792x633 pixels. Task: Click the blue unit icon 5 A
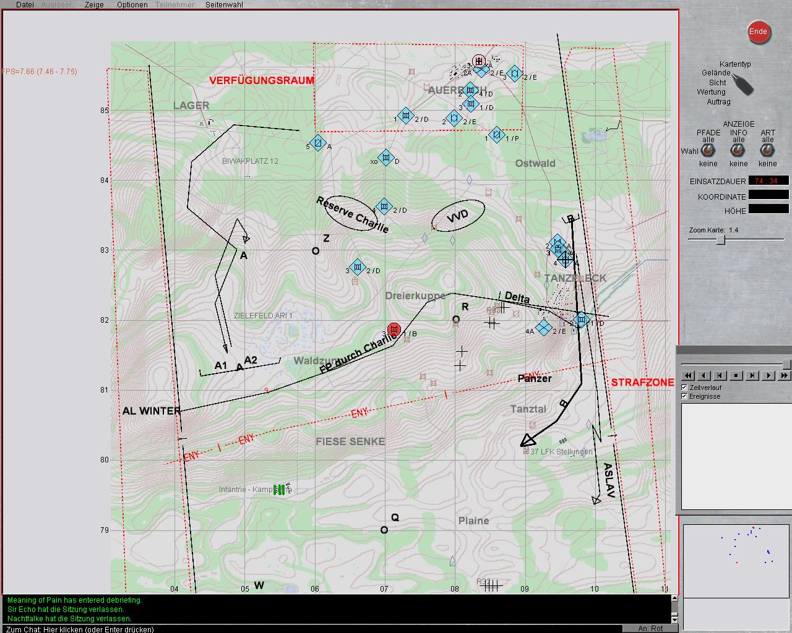[317, 143]
